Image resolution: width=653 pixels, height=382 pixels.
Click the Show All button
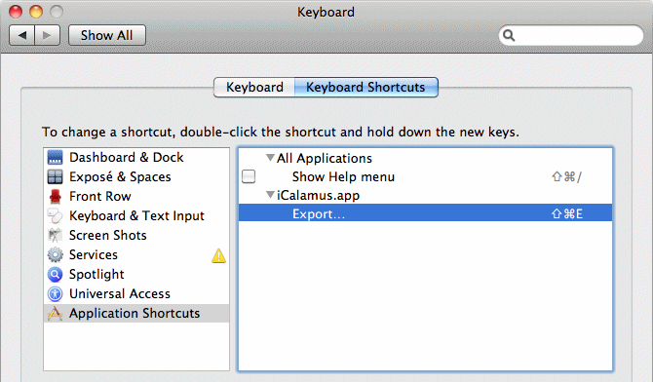click(107, 35)
